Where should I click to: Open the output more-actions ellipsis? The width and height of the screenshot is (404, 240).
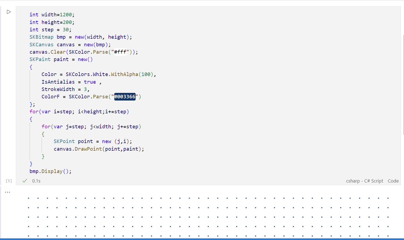coord(8,192)
